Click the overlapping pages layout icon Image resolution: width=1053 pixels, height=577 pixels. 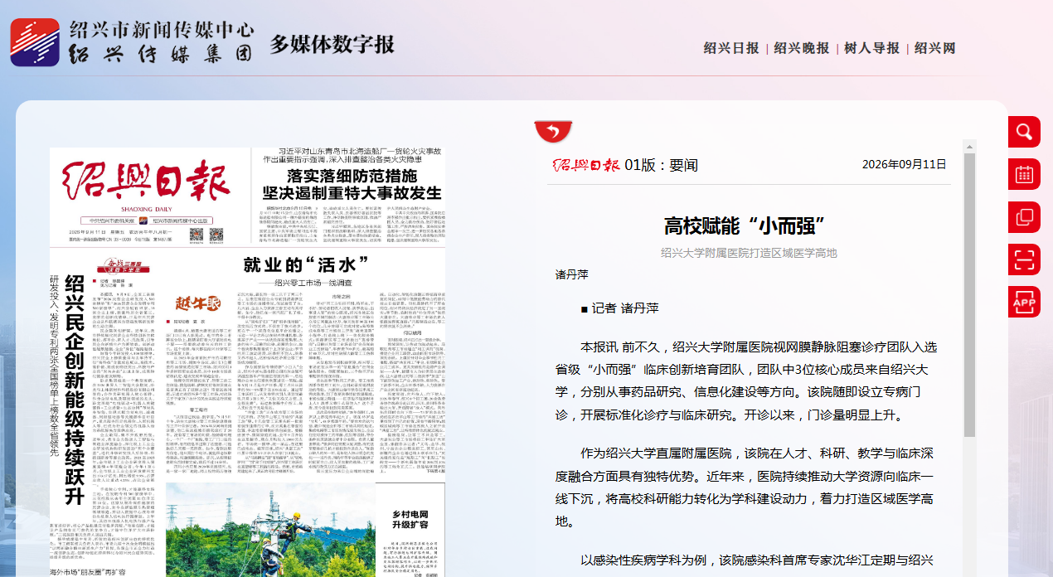click(1024, 217)
